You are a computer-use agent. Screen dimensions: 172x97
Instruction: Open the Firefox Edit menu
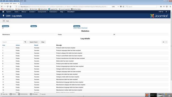coord(4,1)
